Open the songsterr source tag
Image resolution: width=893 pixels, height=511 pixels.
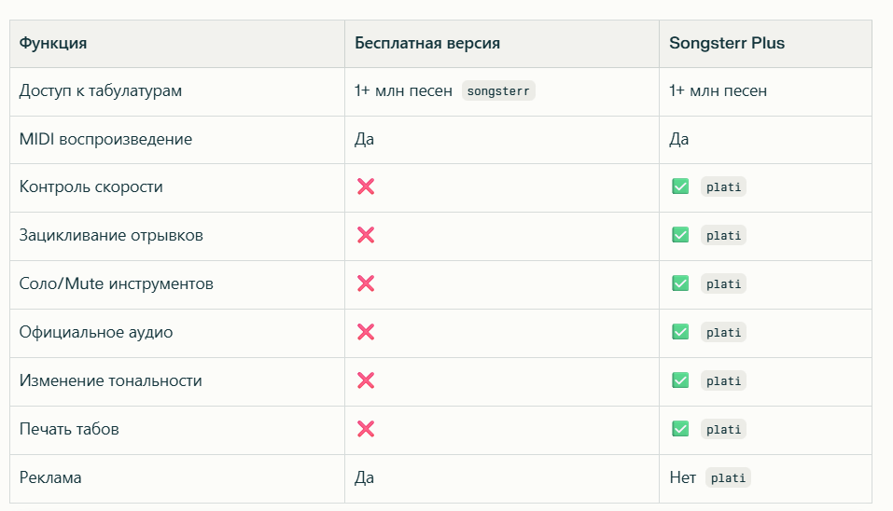[x=498, y=90]
